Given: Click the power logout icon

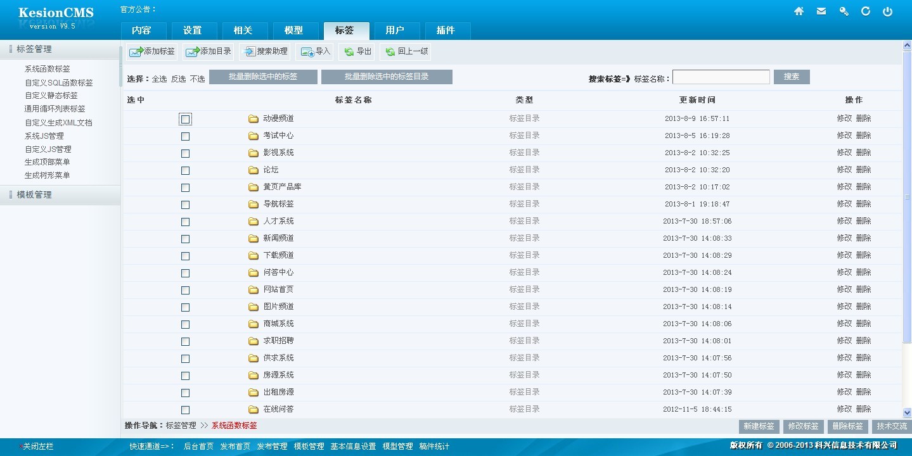Looking at the screenshot, I should (x=888, y=11).
